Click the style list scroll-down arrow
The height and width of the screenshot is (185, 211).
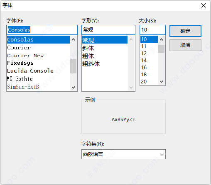click(x=131, y=87)
